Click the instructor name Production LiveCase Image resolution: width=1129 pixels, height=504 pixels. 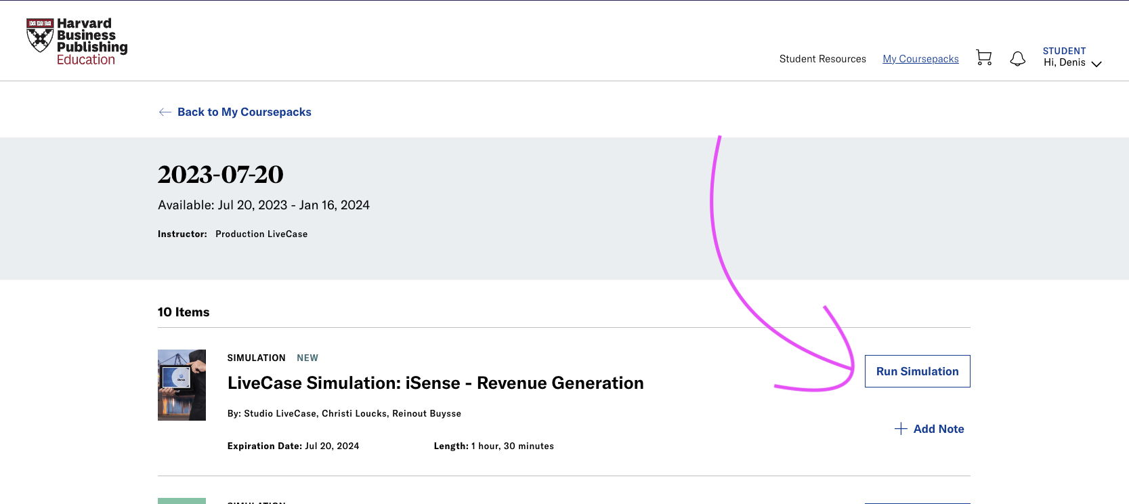pos(261,234)
